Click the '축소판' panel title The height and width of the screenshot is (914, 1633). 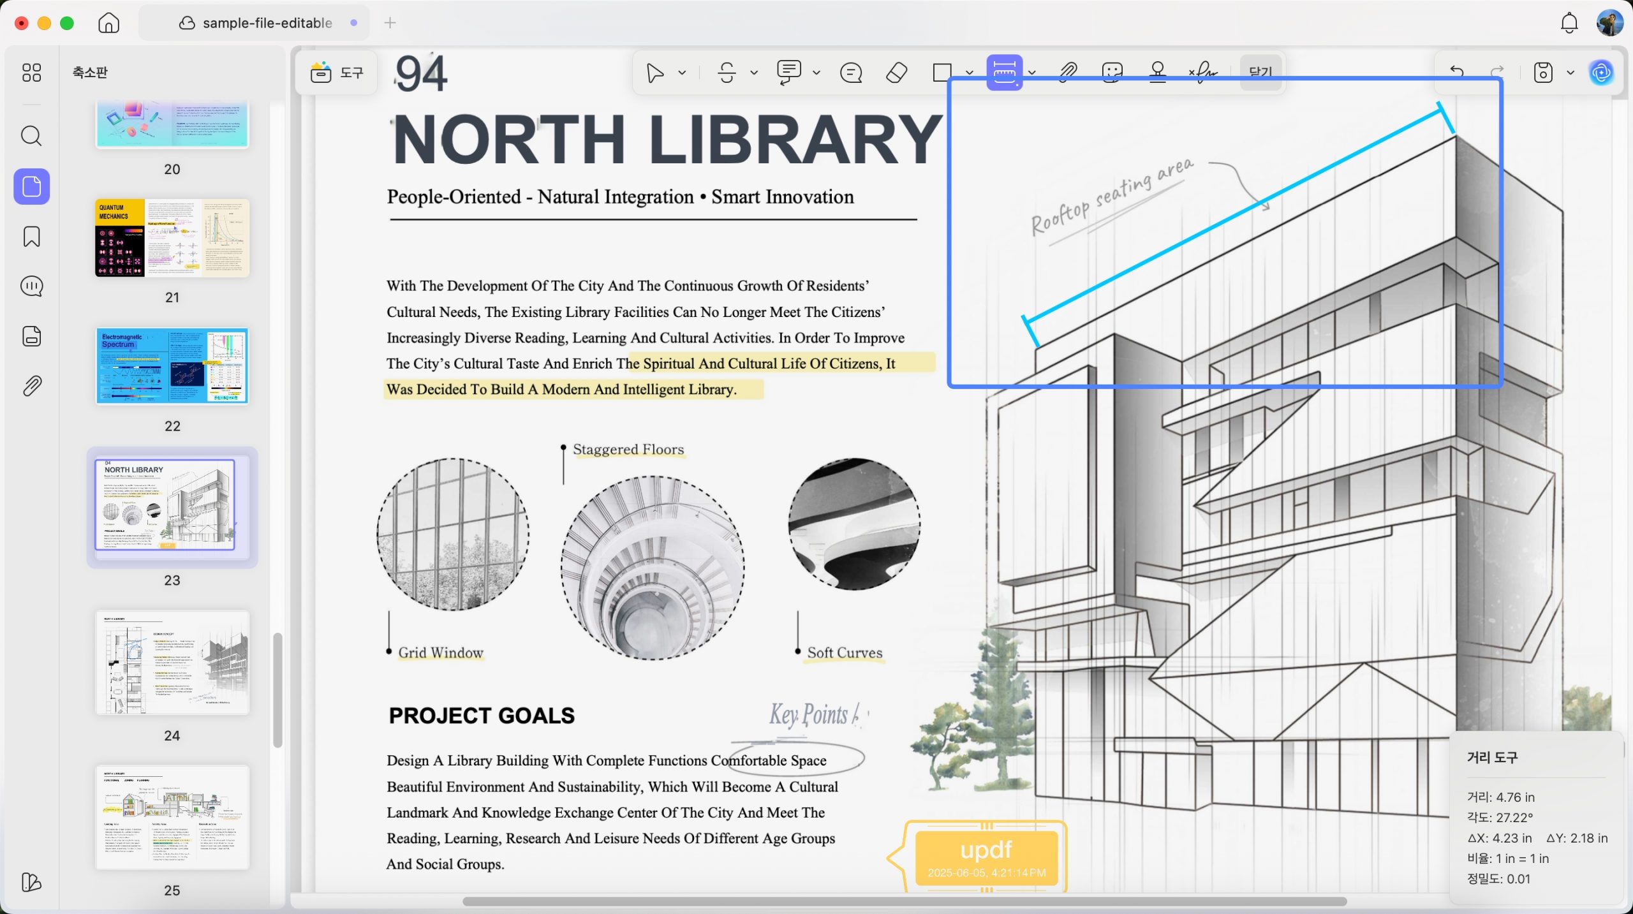pos(90,72)
